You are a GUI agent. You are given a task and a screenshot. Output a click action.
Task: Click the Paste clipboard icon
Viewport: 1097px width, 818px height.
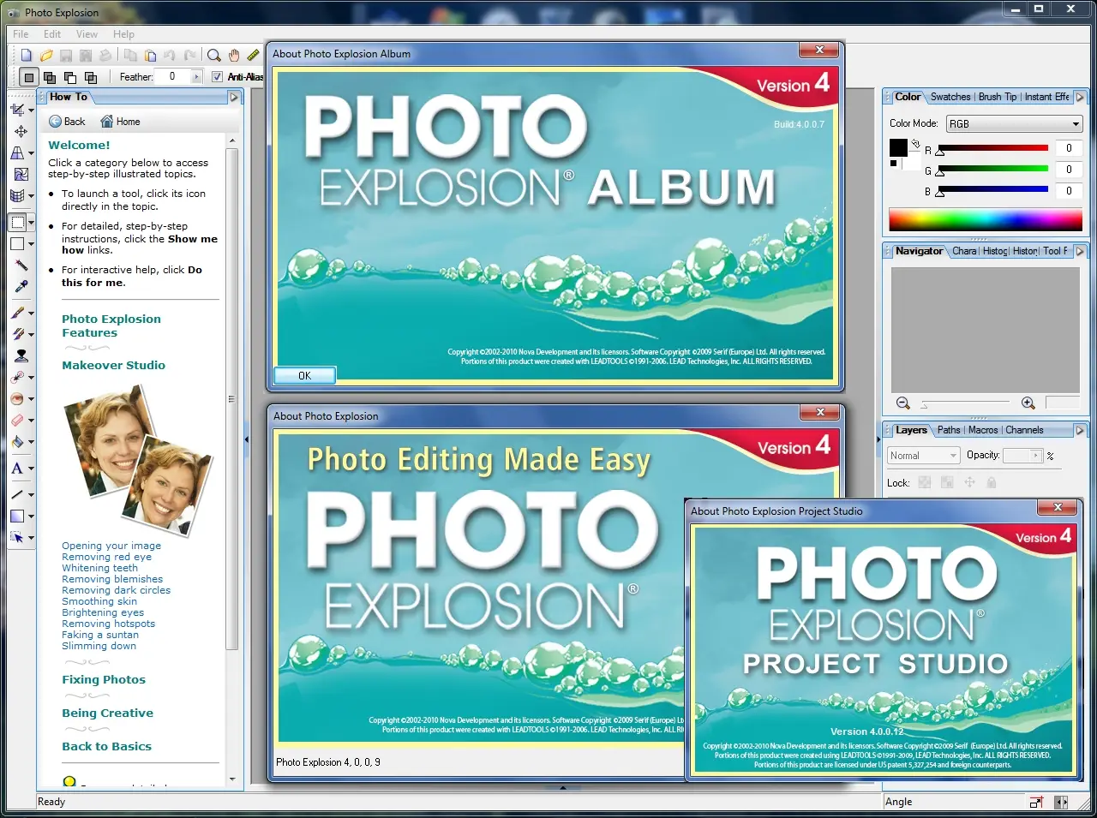(x=150, y=56)
